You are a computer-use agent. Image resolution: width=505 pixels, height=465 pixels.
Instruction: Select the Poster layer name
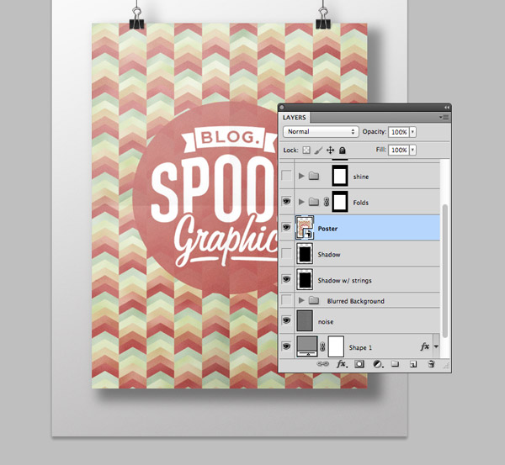tap(327, 229)
